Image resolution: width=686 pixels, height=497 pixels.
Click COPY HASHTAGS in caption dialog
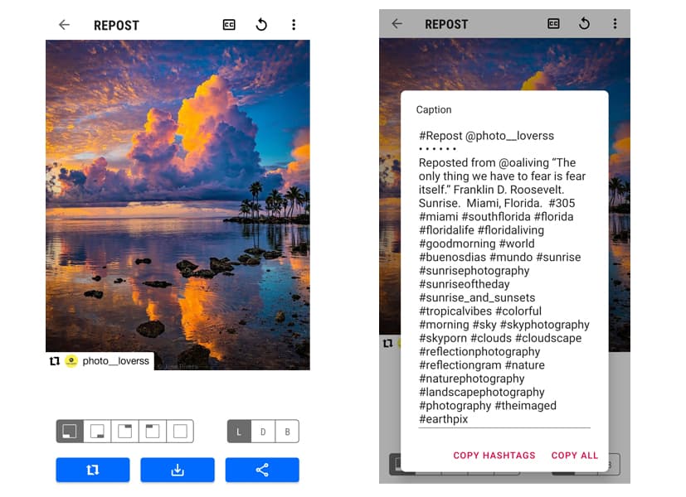(494, 456)
